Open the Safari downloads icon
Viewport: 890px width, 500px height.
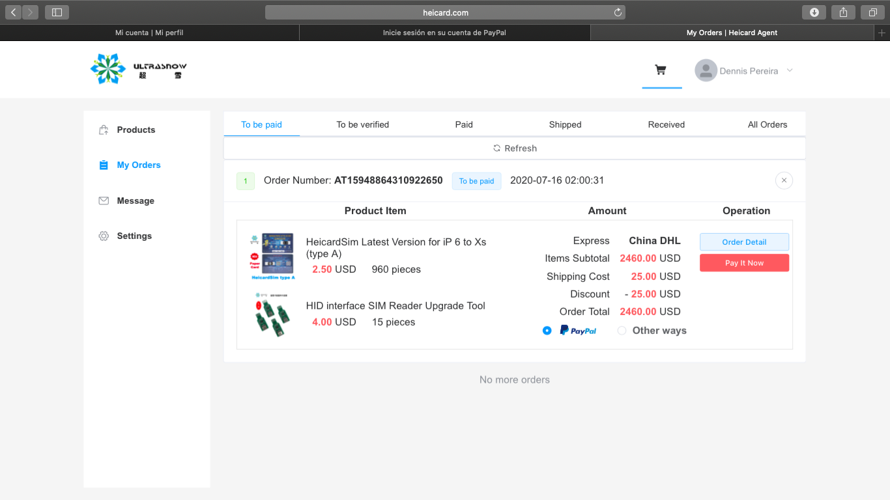pos(814,12)
